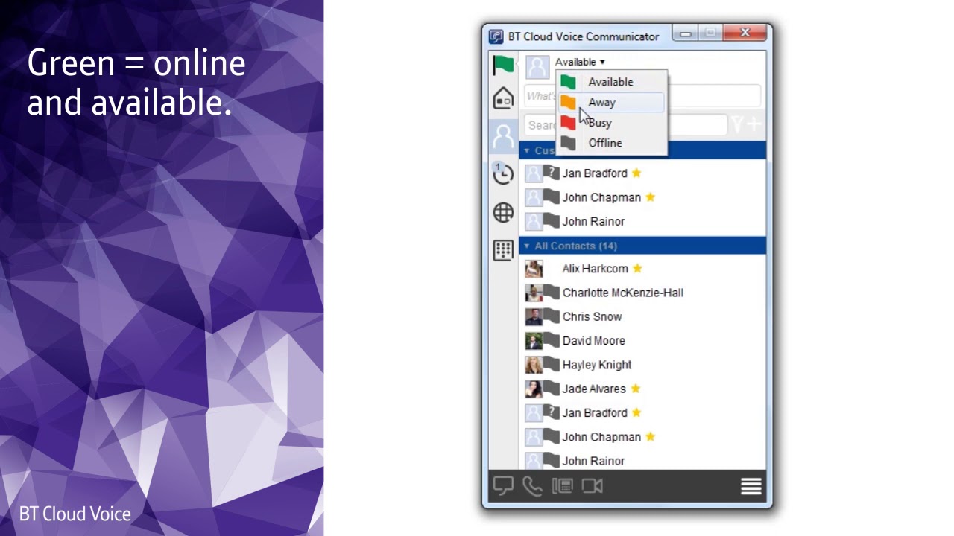This screenshot has width=954, height=536.
Task: Place a call using the phone handset icon
Action: pyautogui.click(x=532, y=486)
